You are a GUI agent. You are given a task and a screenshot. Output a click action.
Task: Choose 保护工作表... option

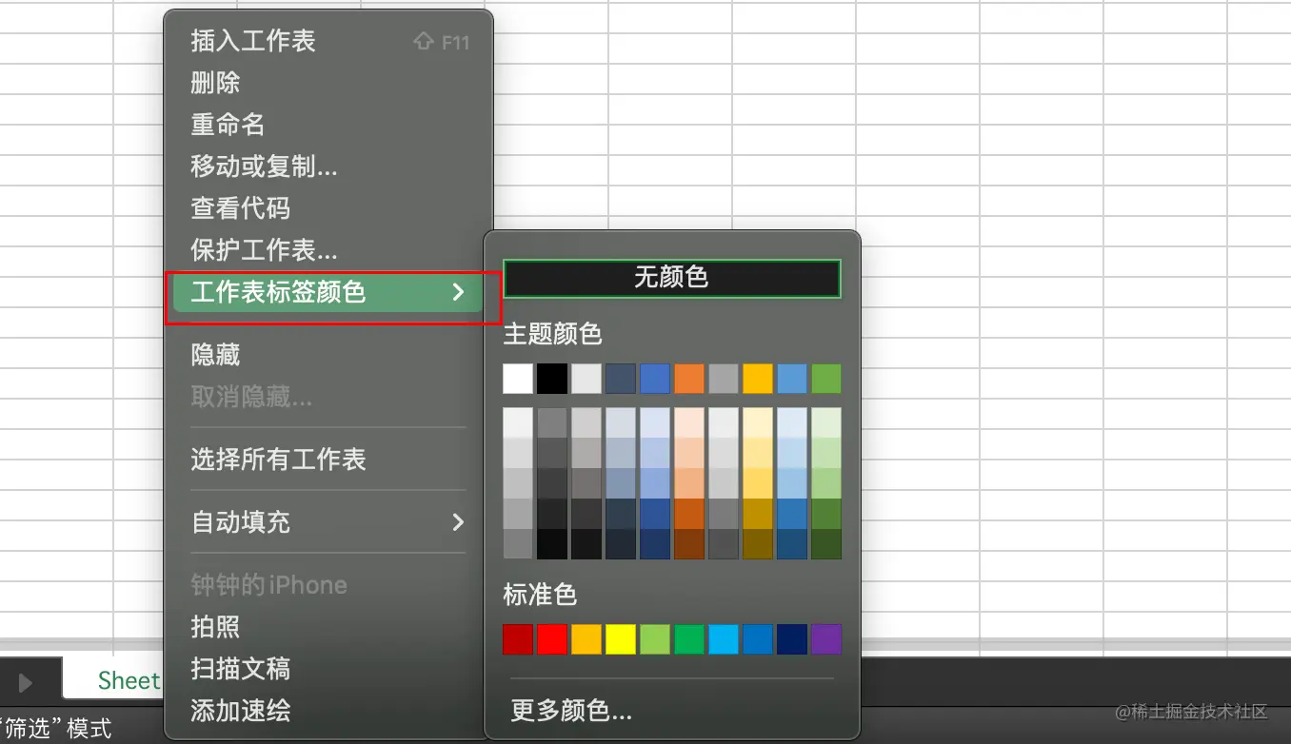coord(328,250)
